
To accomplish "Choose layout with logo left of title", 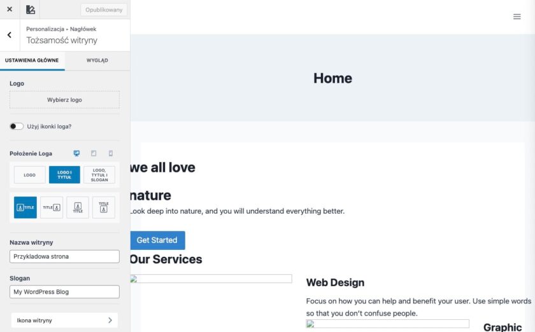I will [x=25, y=207].
